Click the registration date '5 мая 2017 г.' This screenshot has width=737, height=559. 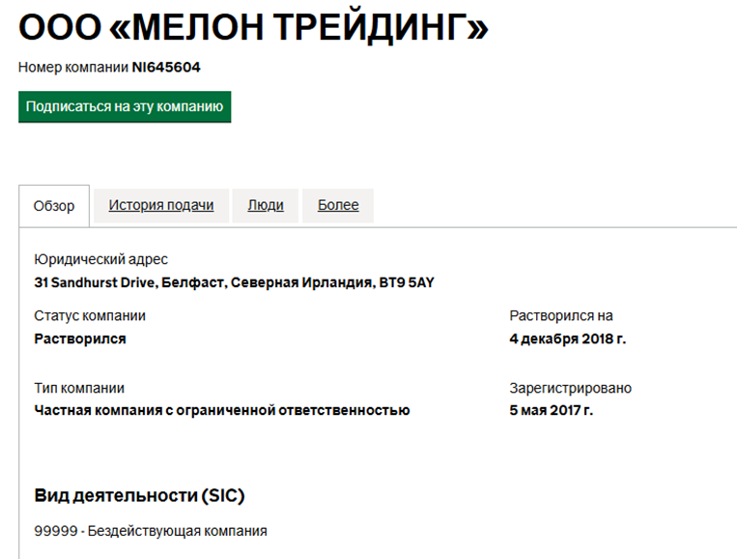[552, 410]
